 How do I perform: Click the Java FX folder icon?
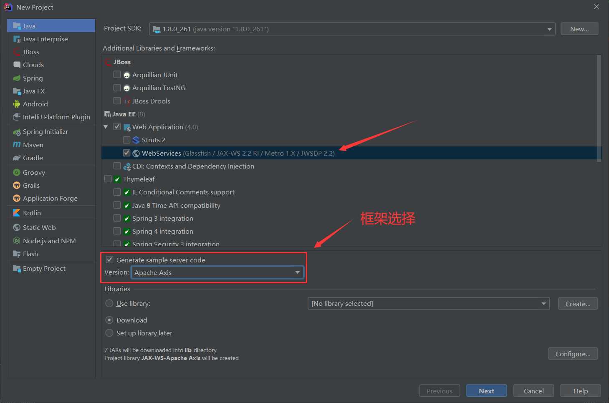17,91
